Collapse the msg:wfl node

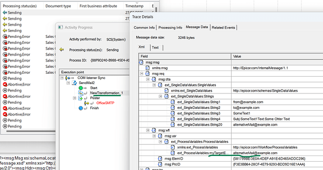148,130
